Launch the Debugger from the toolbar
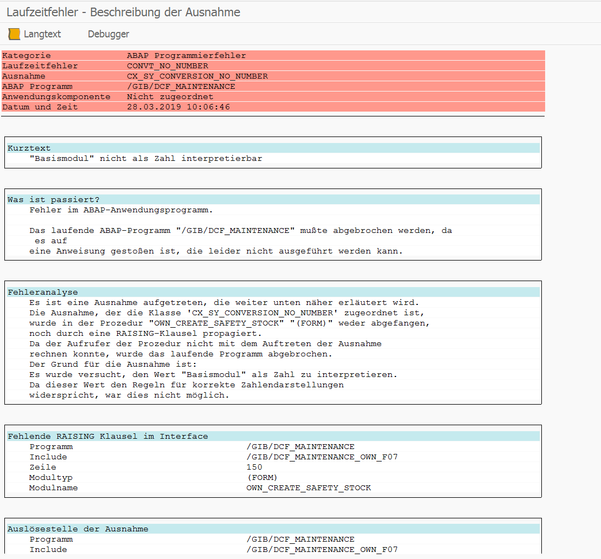The height and width of the screenshot is (559, 601). tap(108, 34)
